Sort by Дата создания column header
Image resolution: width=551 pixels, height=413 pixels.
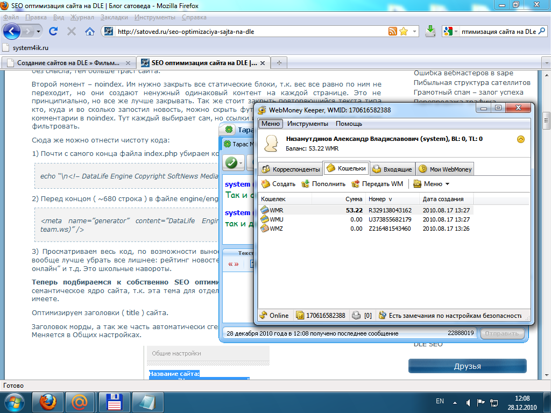coord(446,199)
